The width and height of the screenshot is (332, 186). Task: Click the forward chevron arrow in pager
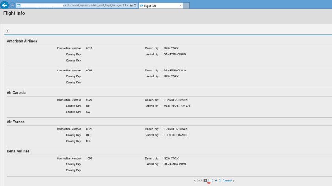click(x=234, y=181)
